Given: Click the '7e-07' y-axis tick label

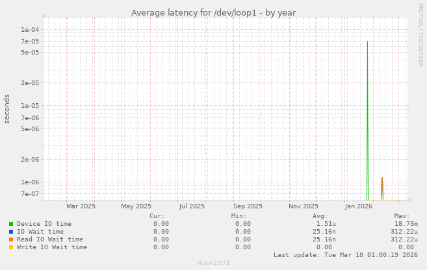Looking at the screenshot, I should click(x=30, y=194).
